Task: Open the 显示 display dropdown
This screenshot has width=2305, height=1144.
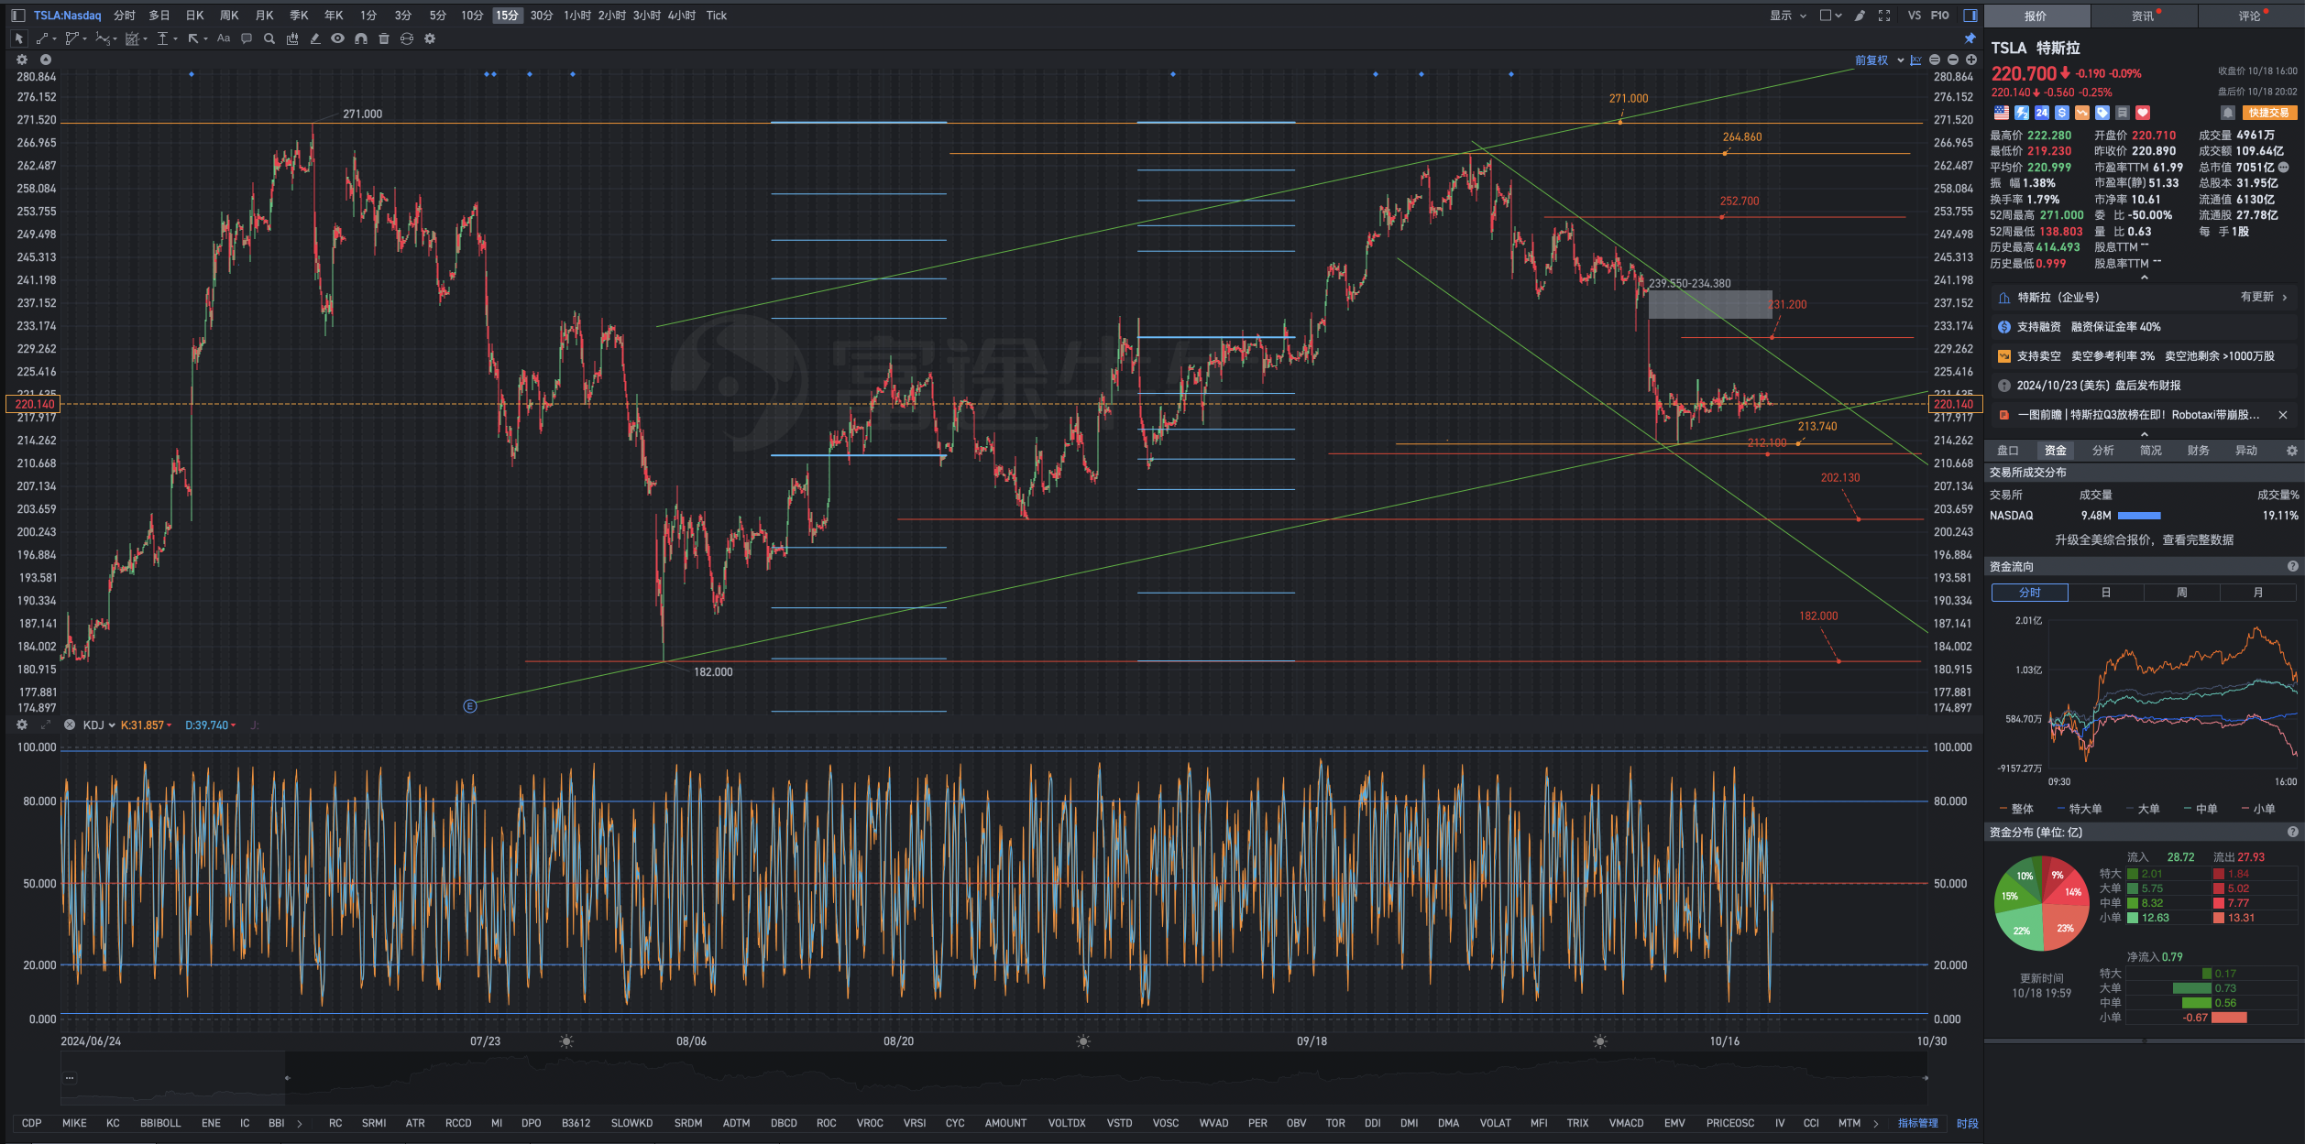Action: tap(1788, 16)
